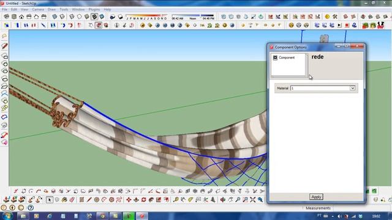The image size is (392, 220).
Task: Select the Follow Me tool
Action: [151, 200]
